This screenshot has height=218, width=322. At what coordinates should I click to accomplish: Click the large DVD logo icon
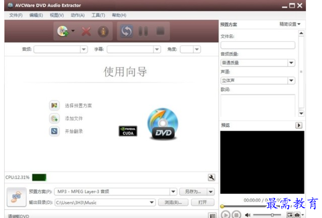click(x=163, y=124)
